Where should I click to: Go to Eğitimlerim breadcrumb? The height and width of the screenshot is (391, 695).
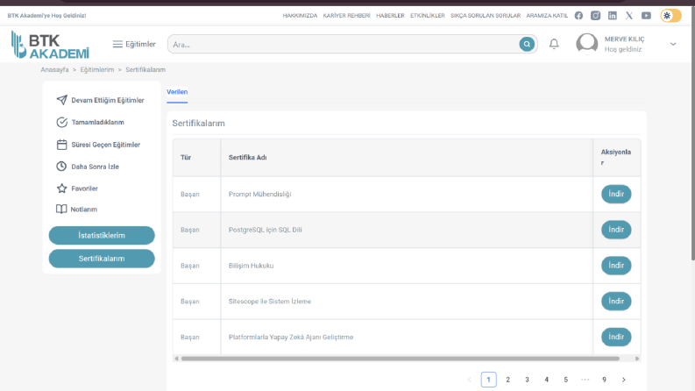pos(97,69)
